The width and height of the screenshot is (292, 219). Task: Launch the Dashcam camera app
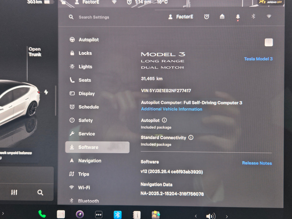coord(80,214)
